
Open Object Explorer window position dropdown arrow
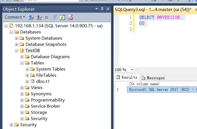coord(97,9)
